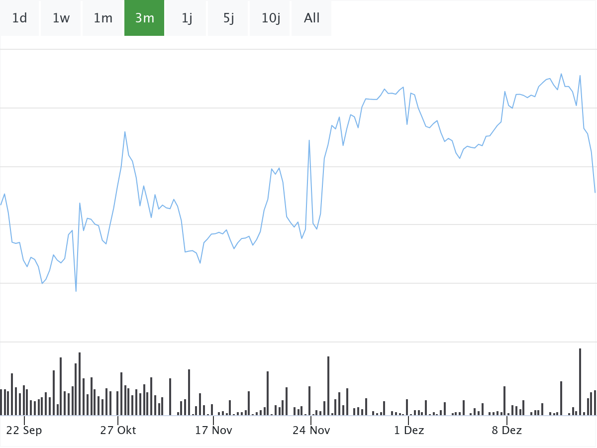Image resolution: width=597 pixels, height=448 pixels.
Task: Show the All time range
Action: tap(312, 18)
